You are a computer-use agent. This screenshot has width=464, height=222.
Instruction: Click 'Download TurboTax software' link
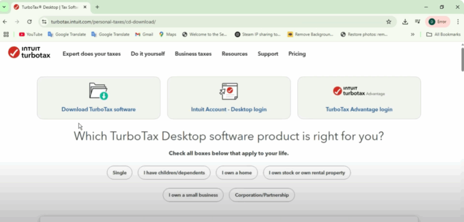point(98,109)
